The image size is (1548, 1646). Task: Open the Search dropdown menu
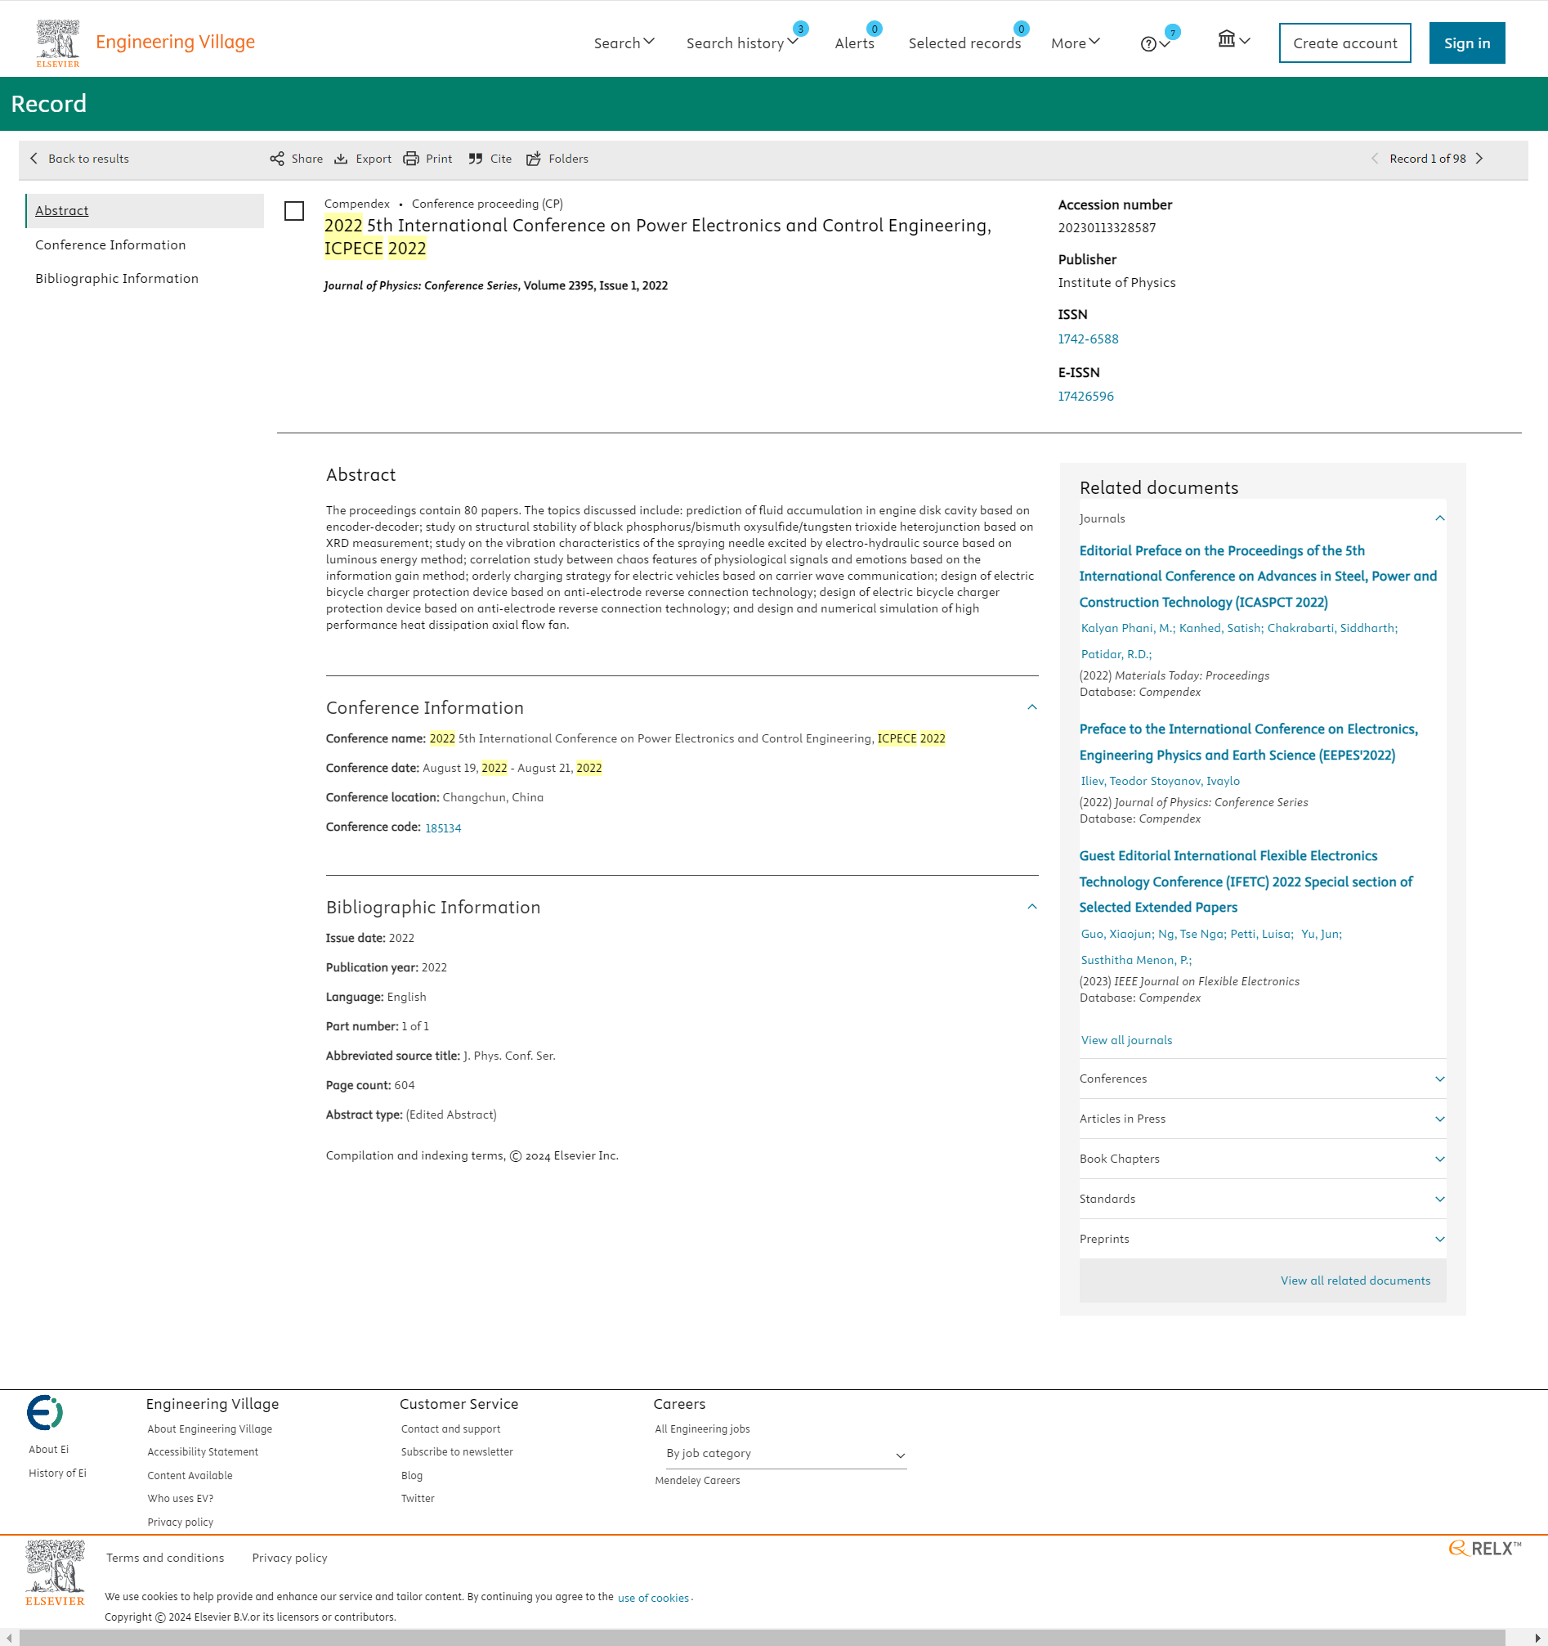coord(624,43)
